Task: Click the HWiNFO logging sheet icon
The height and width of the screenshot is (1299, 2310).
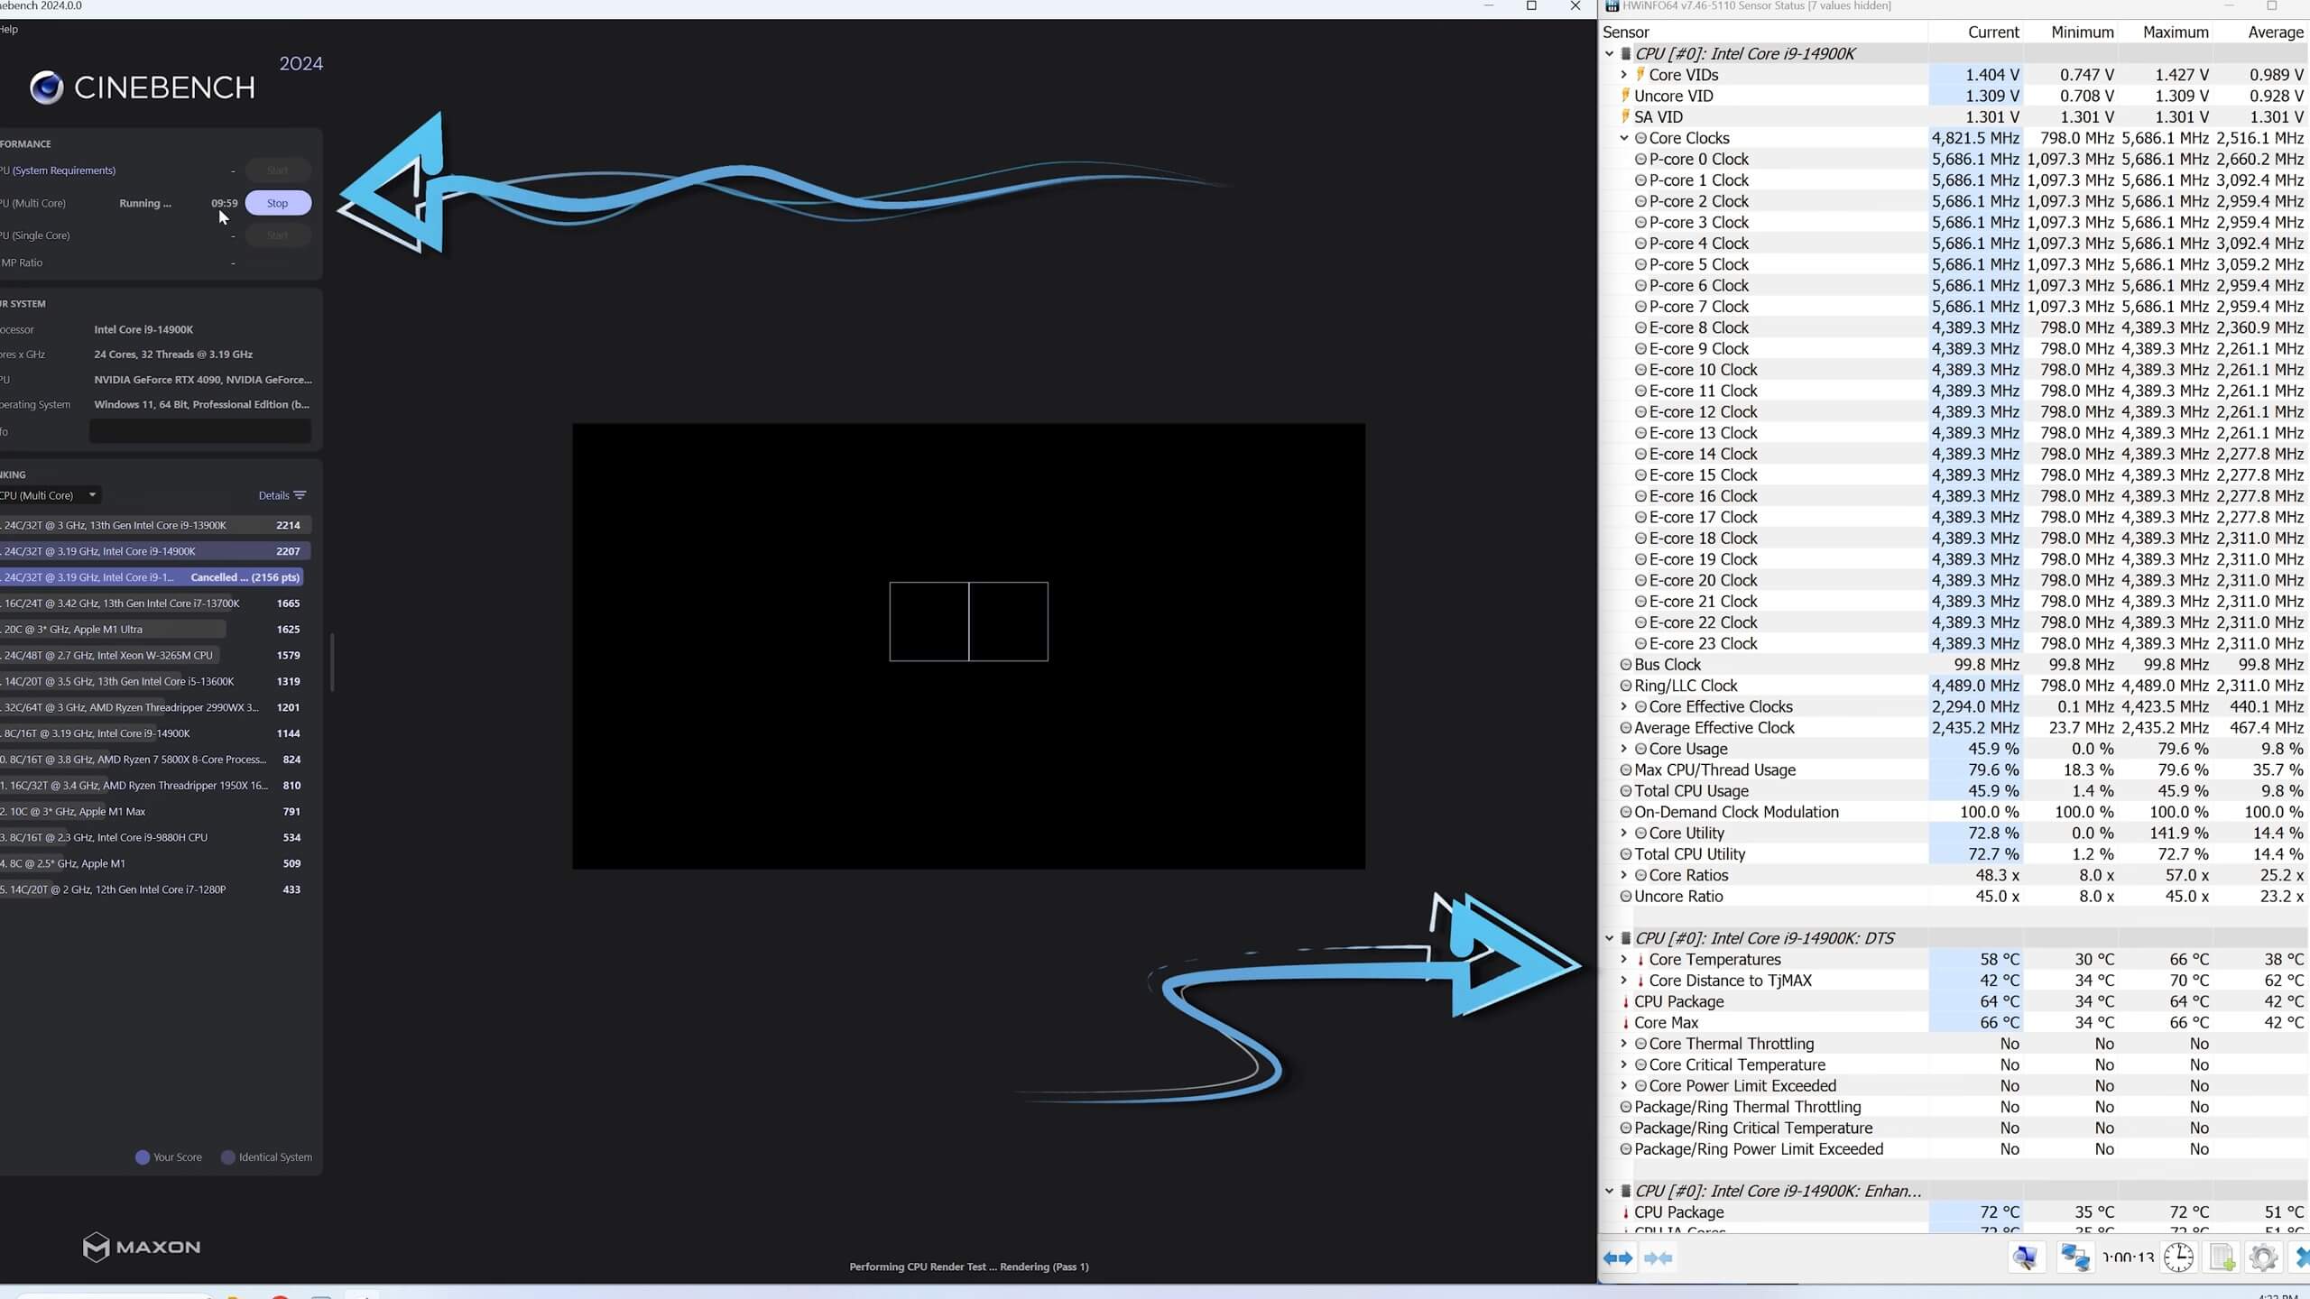Action: coord(2222,1257)
